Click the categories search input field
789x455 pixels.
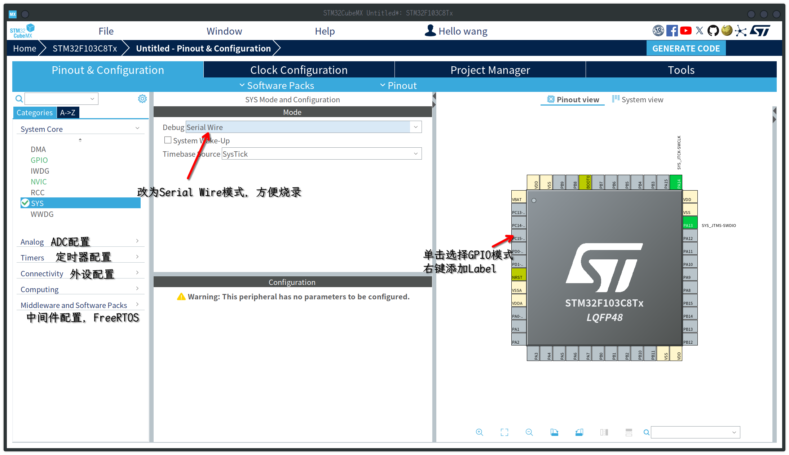point(58,99)
